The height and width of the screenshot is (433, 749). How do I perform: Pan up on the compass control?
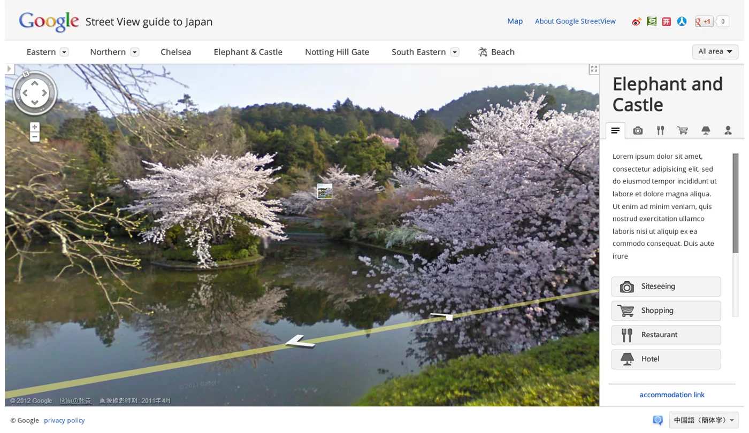tap(35, 83)
